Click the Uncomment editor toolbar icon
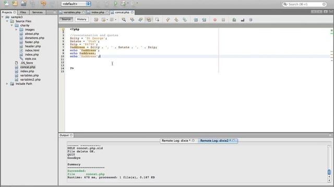This screenshot has height=187, width=334. 242,20
